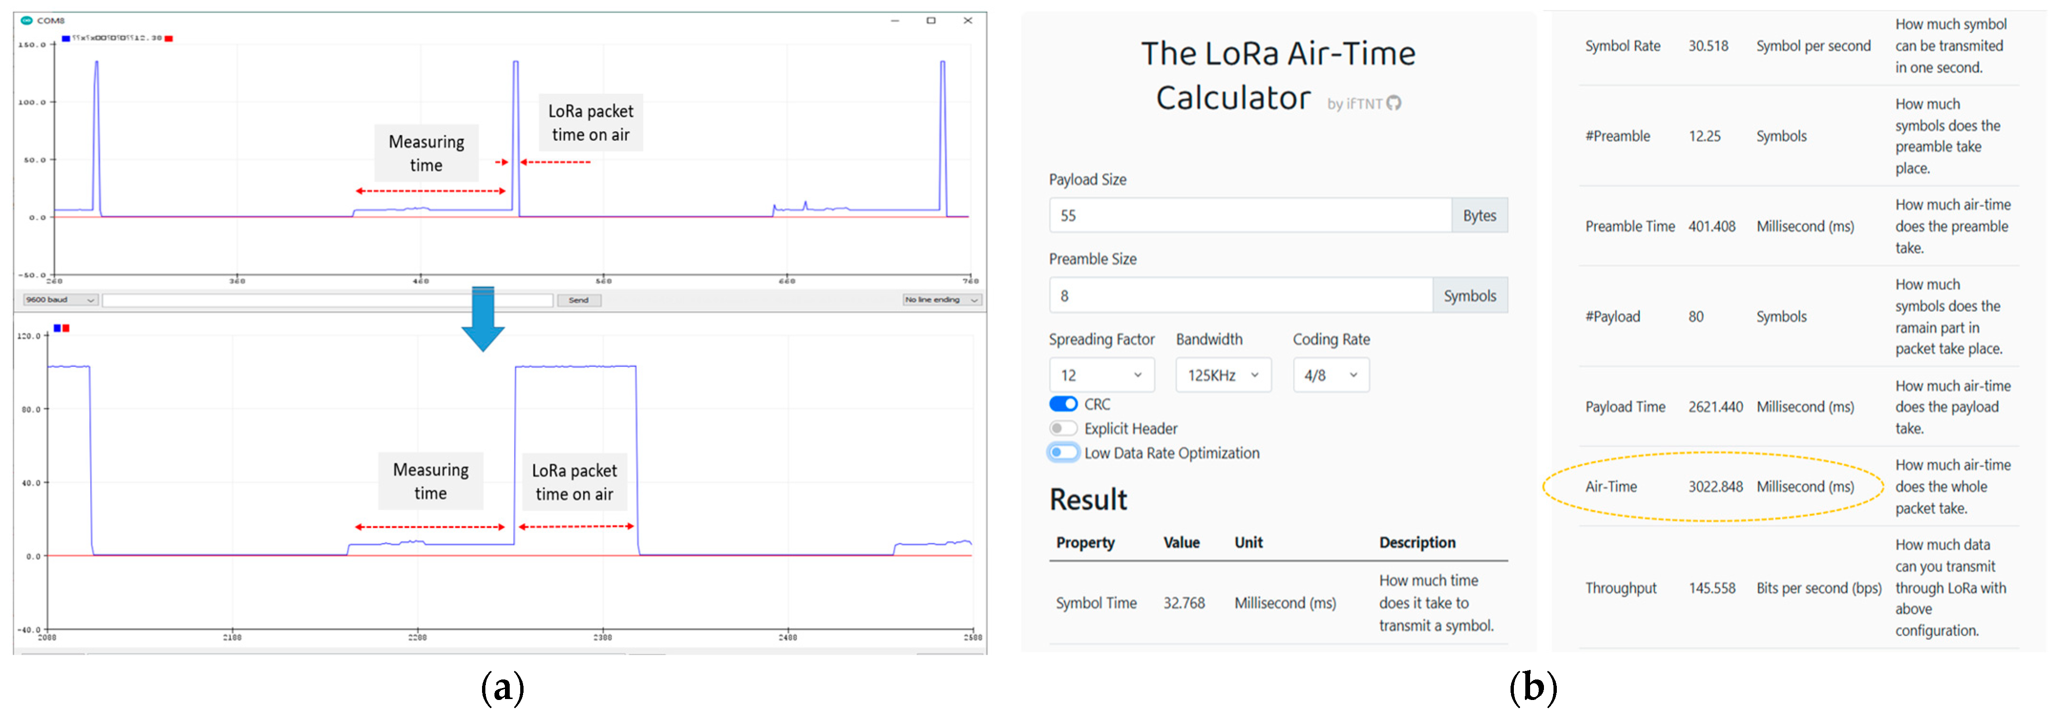
Task: Click red legend square in upper plot
Action: tap(168, 38)
